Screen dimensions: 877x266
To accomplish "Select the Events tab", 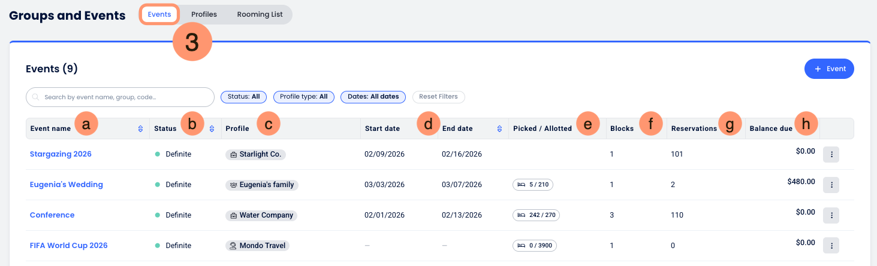I will point(159,14).
